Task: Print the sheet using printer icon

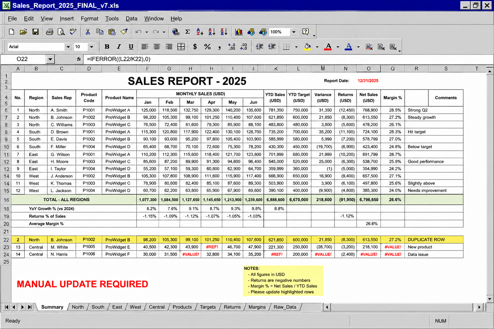Action: pos(50,31)
